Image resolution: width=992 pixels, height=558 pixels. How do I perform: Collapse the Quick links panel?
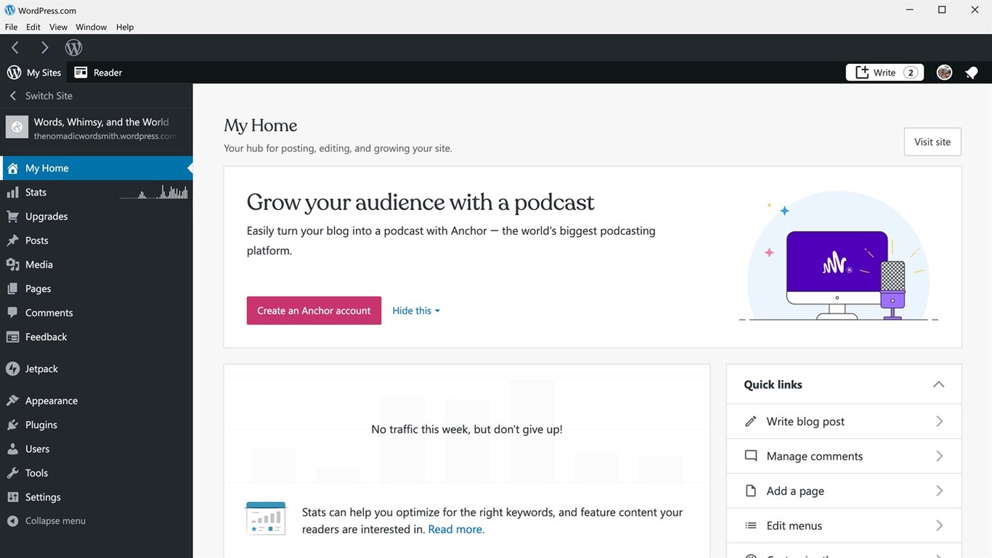tap(938, 384)
